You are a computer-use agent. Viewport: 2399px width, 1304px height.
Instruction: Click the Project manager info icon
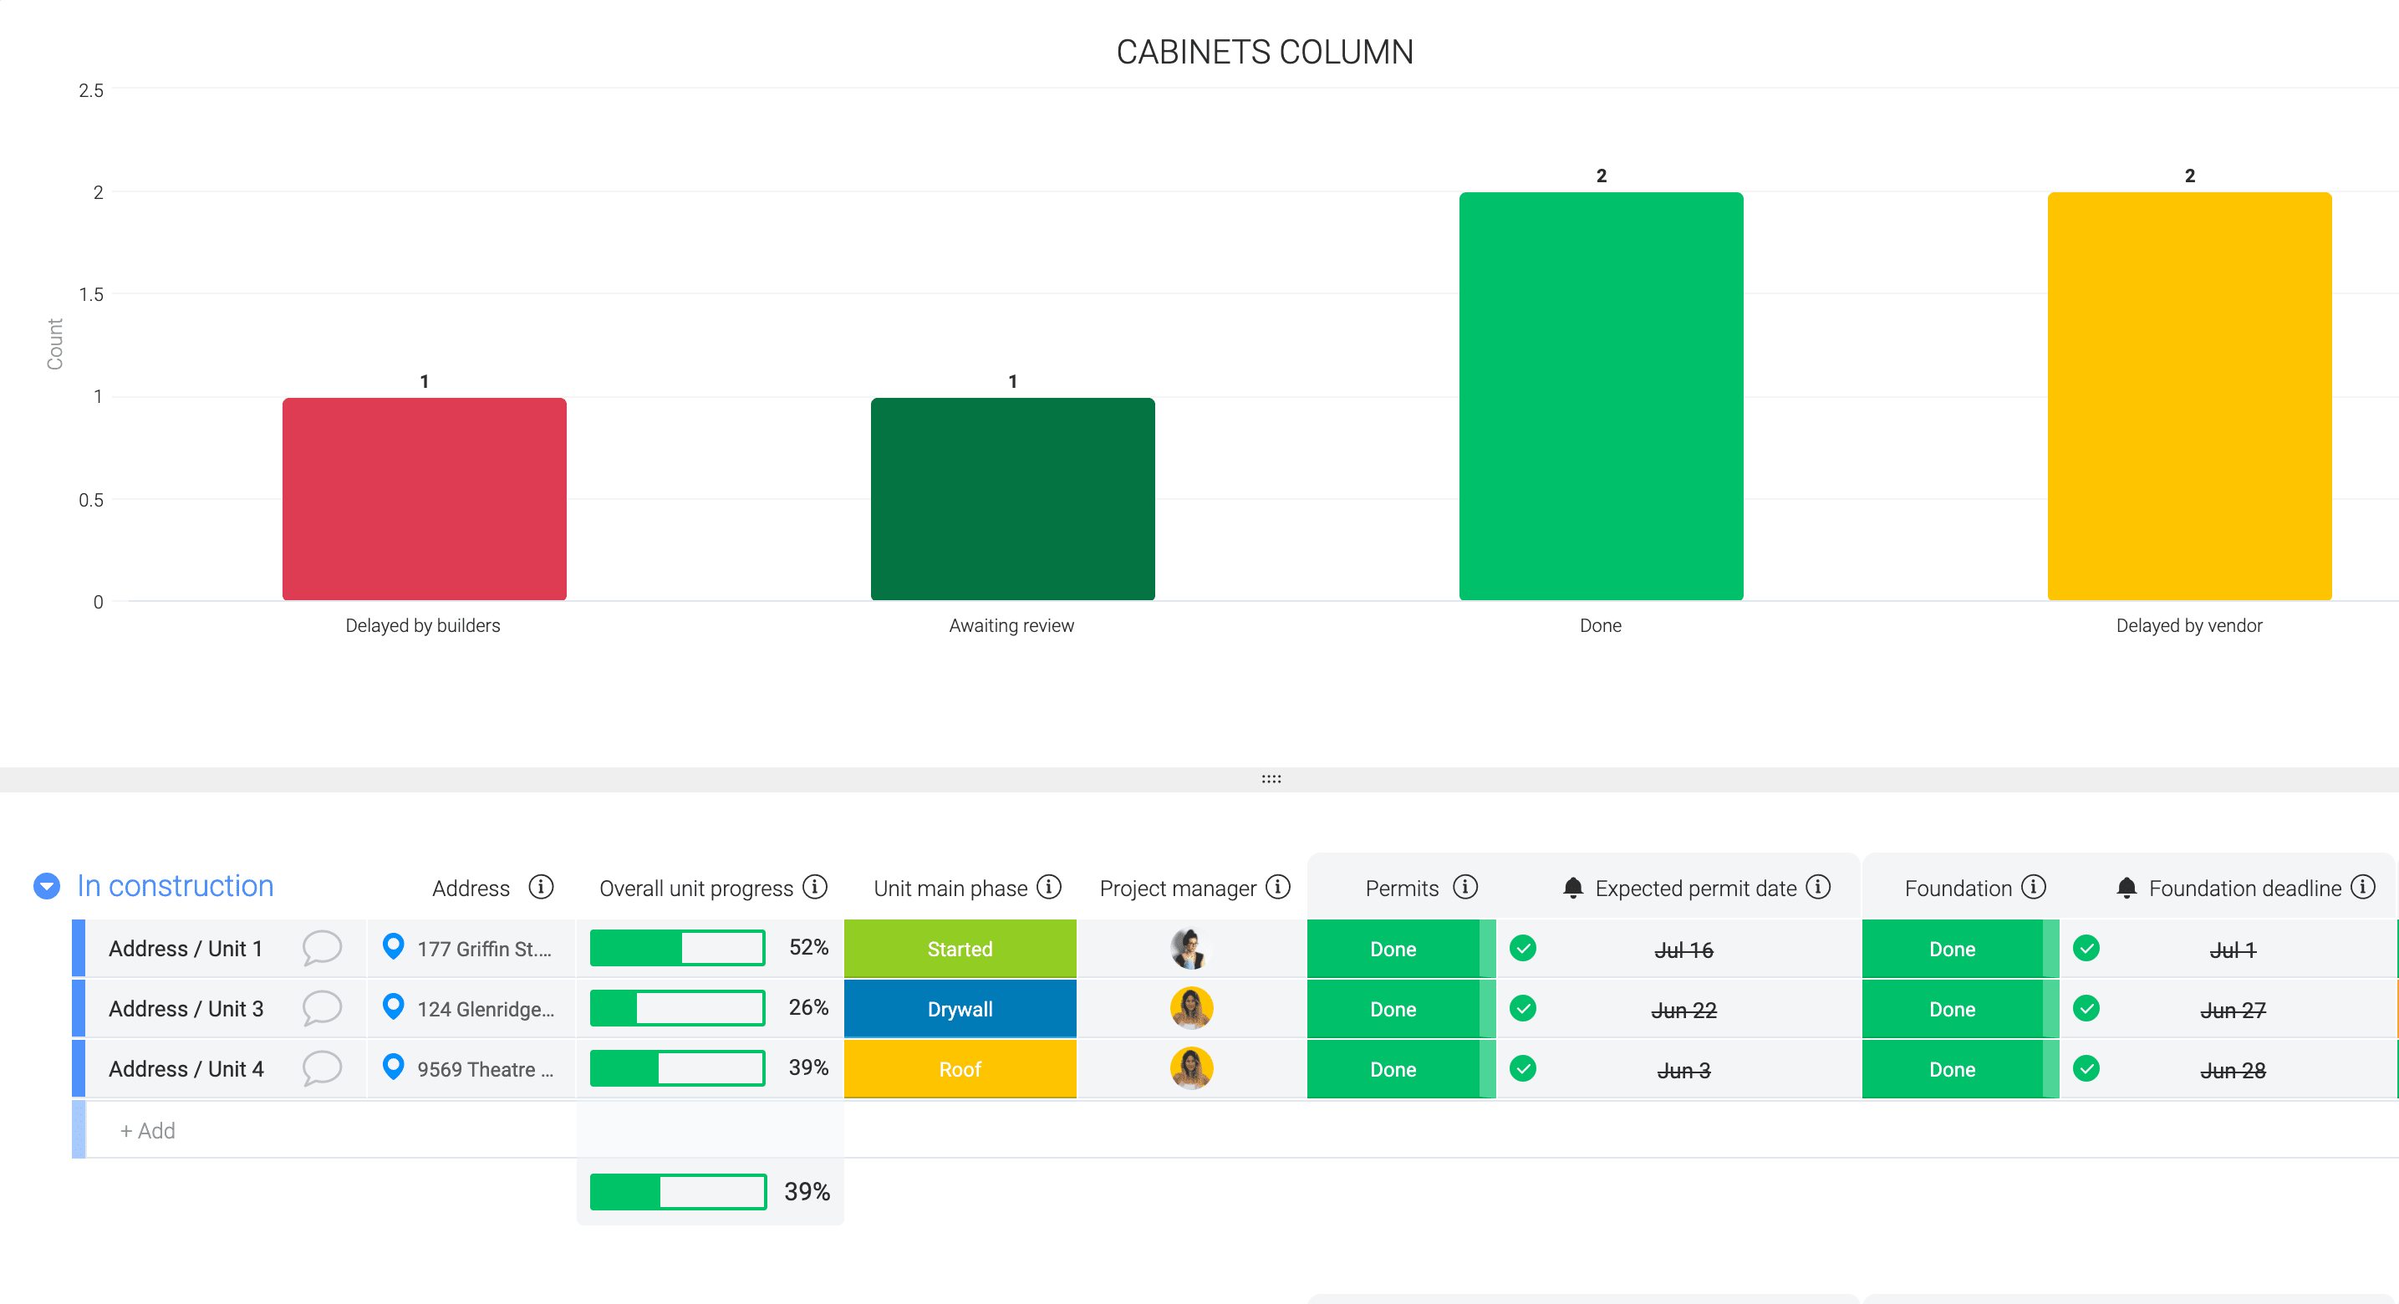(1279, 887)
